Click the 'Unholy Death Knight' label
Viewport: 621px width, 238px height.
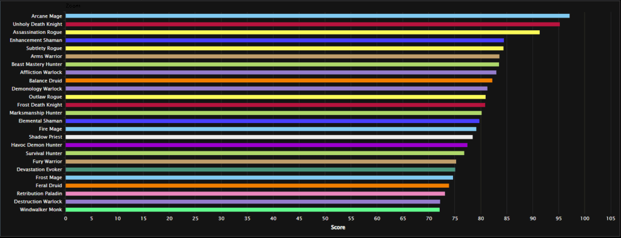tap(37, 24)
